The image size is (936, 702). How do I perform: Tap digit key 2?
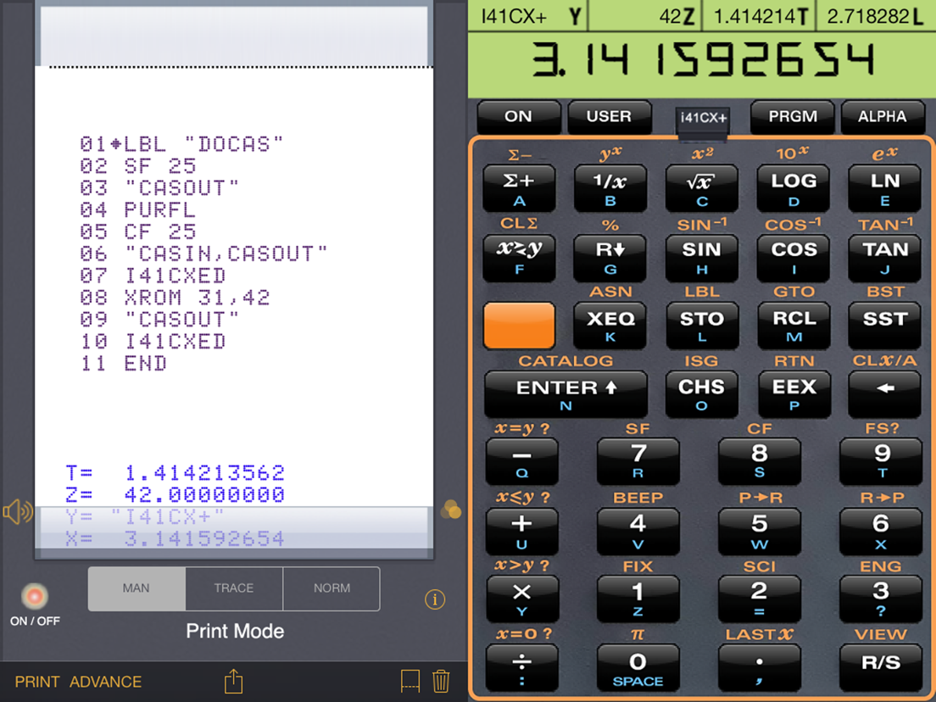coord(760,599)
